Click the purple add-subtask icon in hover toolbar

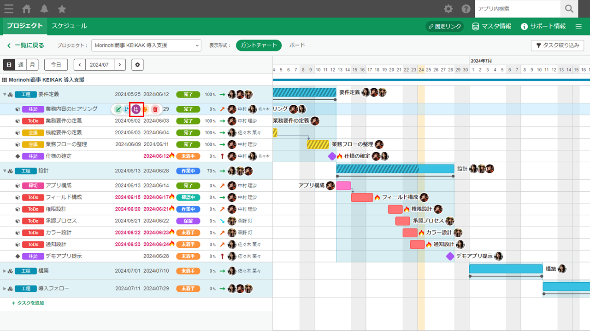click(136, 109)
